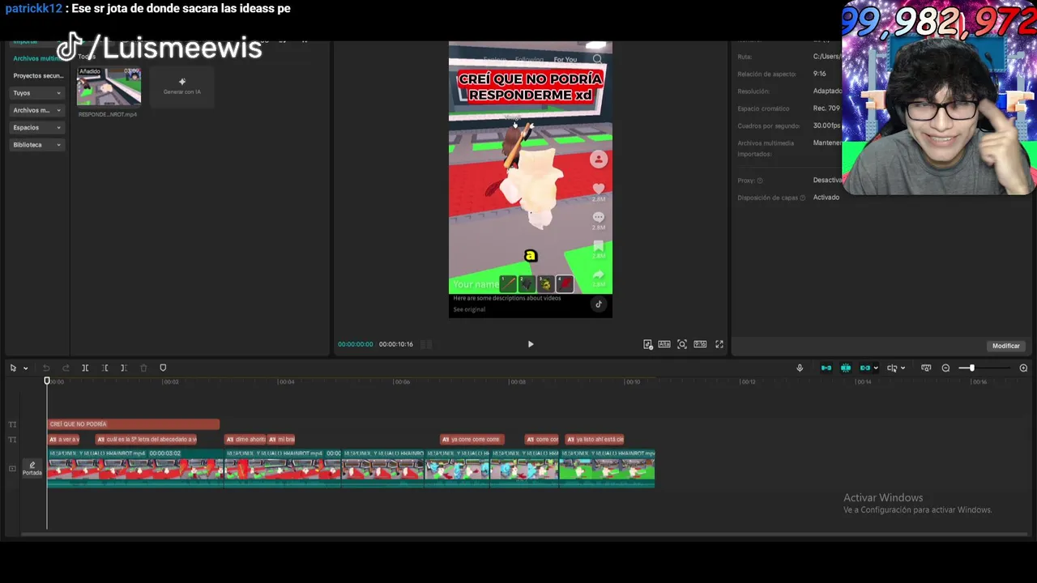Viewport: 1037px width, 583px height.
Task: Open the linkage options dropdown arrow
Action: pyautogui.click(x=876, y=368)
